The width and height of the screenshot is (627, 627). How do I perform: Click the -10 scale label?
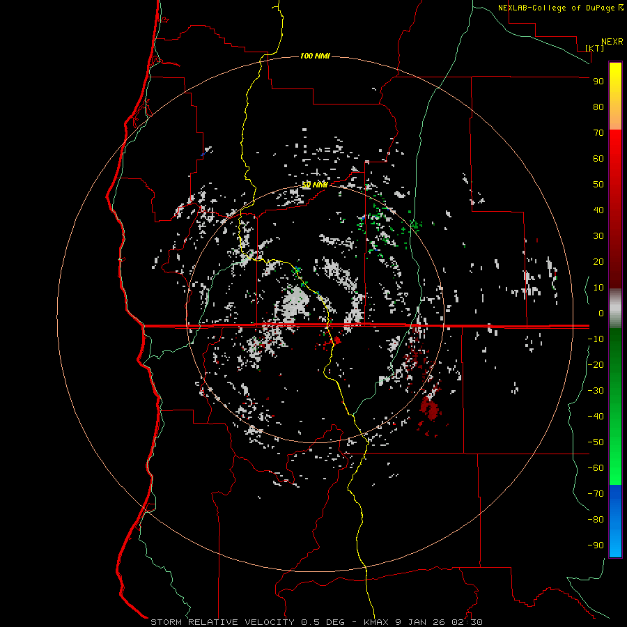[x=596, y=339]
